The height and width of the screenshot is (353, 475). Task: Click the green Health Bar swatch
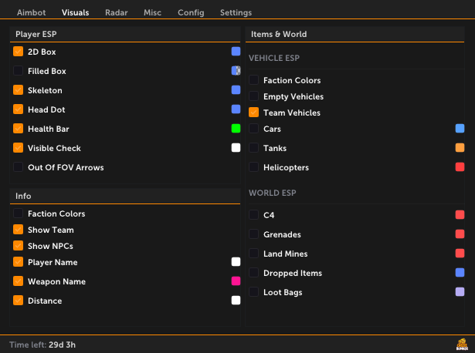(x=236, y=129)
